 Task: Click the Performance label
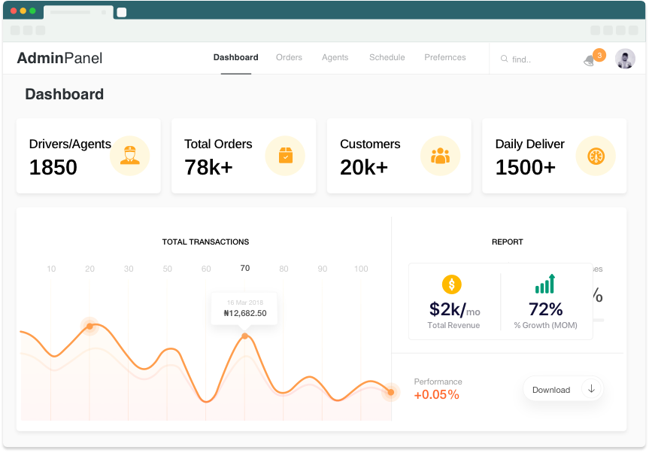point(438,382)
